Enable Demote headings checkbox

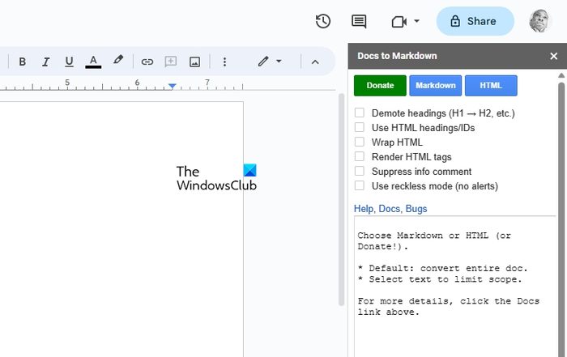click(360, 113)
